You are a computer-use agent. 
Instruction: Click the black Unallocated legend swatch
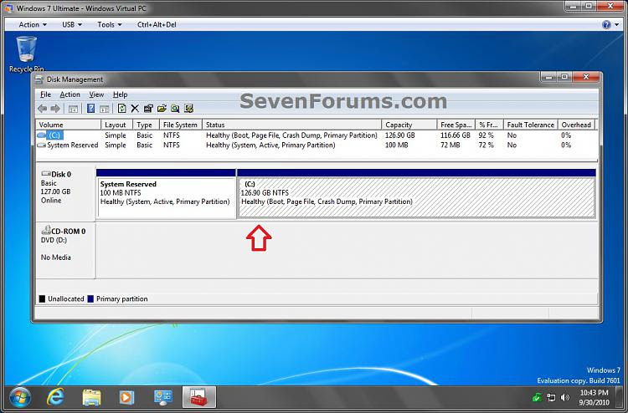pyautogui.click(x=42, y=298)
